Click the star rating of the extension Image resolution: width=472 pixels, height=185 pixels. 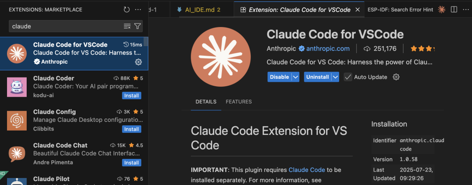click(423, 49)
